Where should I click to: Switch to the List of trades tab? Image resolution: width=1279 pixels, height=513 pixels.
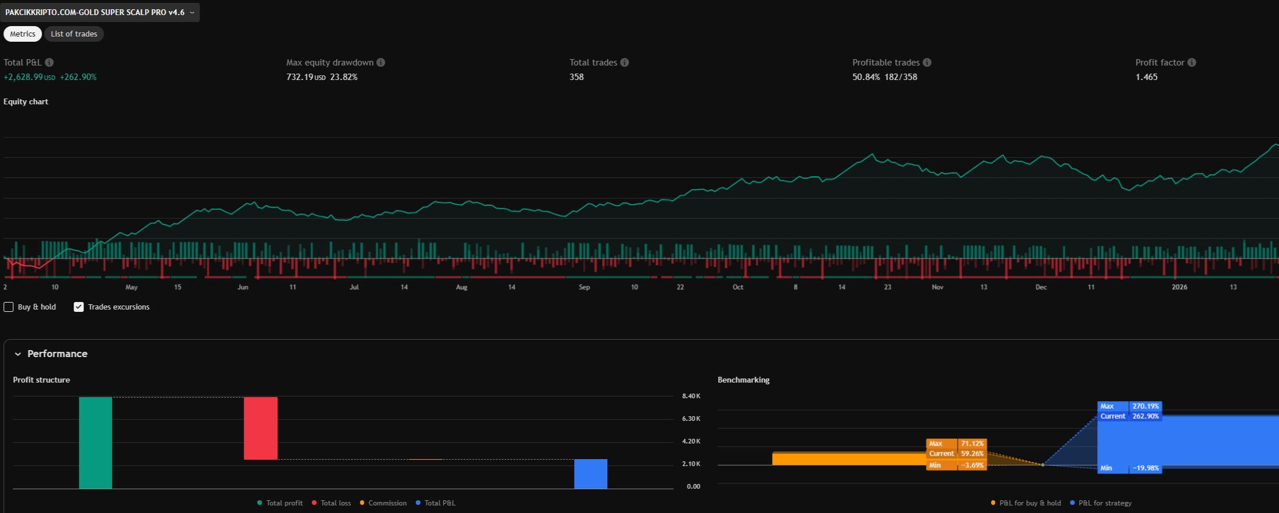74,34
